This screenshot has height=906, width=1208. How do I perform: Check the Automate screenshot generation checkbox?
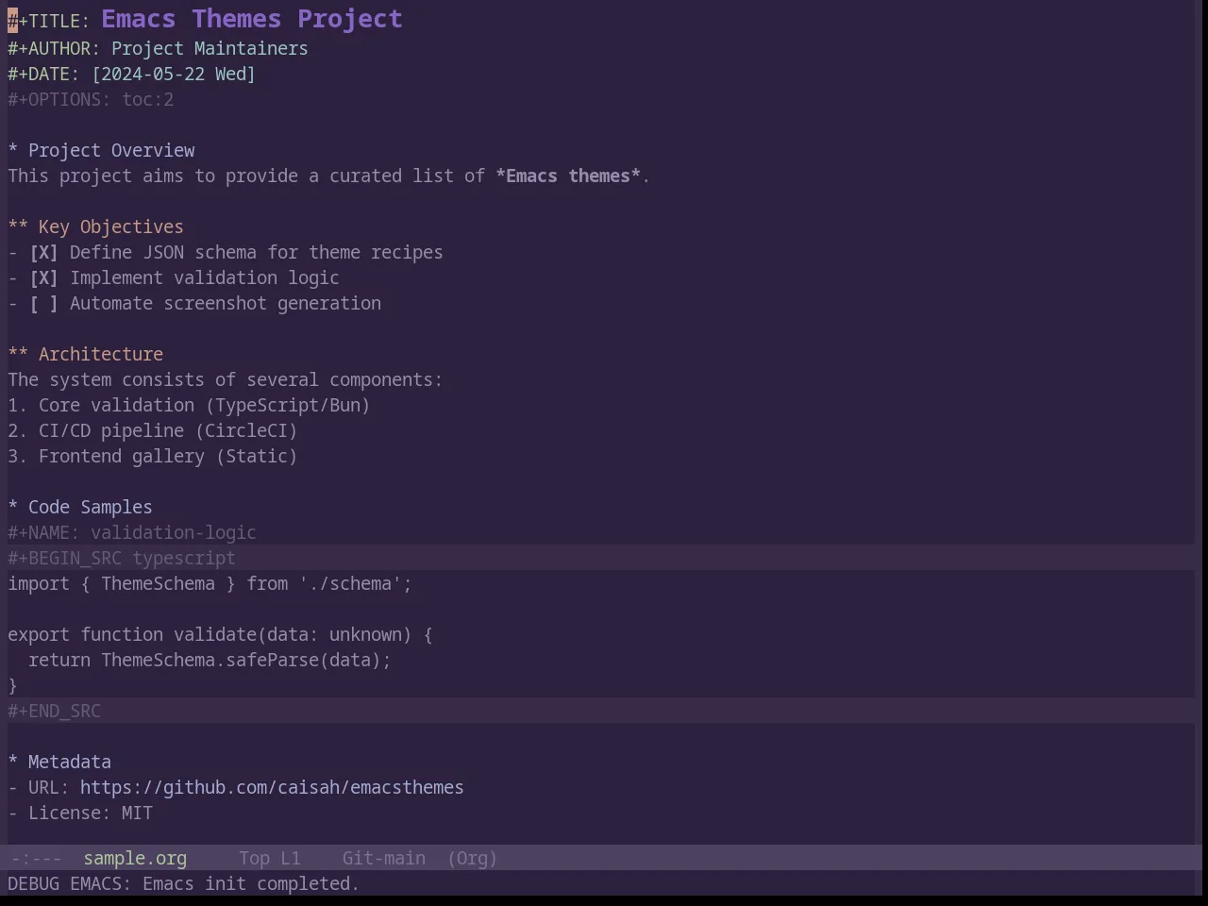click(x=43, y=304)
